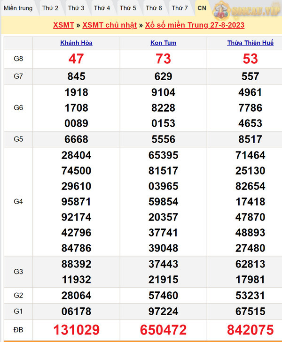The image size is (282, 342).
Task: Click Khánh Hòa special prize 131029
Action: [x=76, y=330]
